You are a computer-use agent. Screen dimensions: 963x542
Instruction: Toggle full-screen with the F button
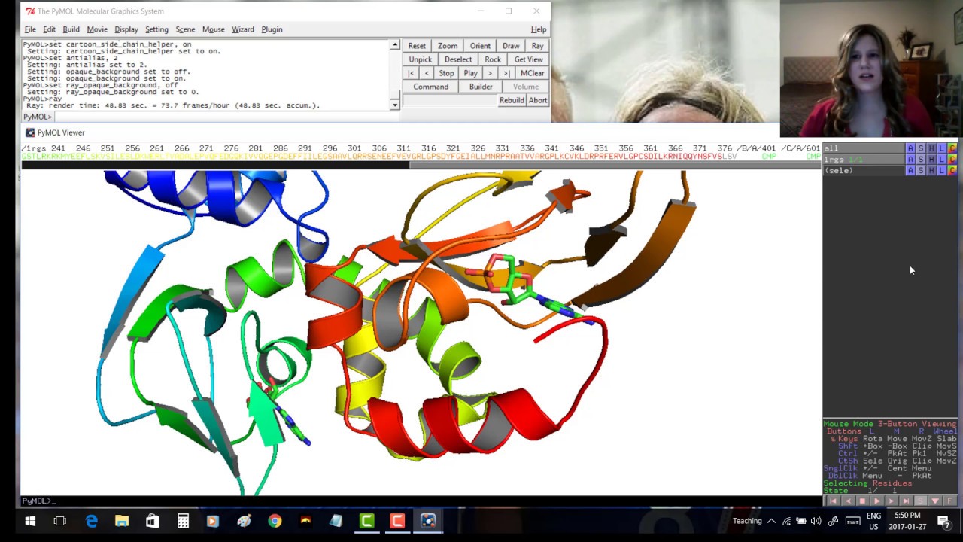[949, 501]
